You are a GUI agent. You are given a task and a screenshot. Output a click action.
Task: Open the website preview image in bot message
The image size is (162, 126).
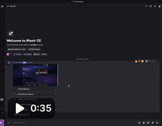coord(35,75)
